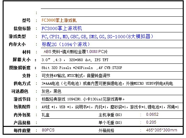Select the 屏幕大小 label
The width and height of the screenshot is (186, 138).
click(22, 60)
